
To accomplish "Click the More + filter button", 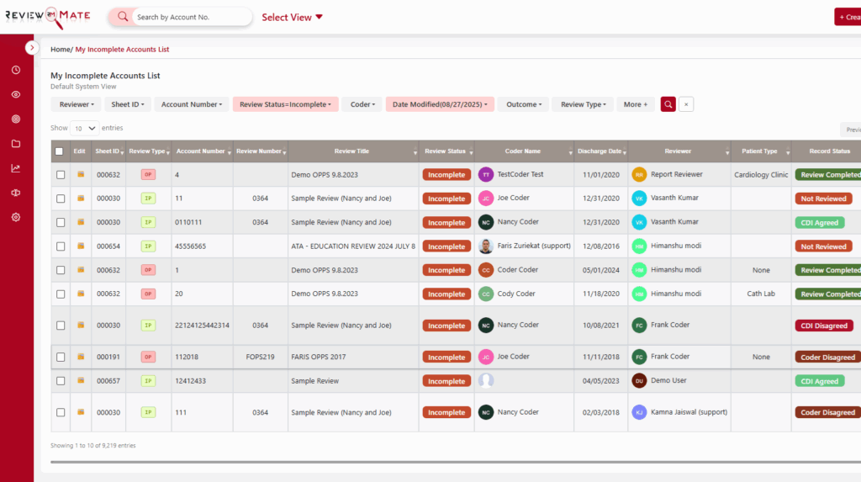I will [635, 104].
